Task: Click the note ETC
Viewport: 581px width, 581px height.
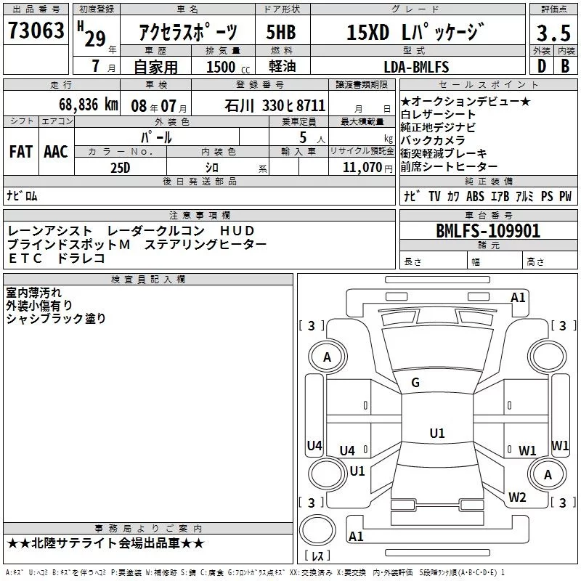Action: point(25,259)
